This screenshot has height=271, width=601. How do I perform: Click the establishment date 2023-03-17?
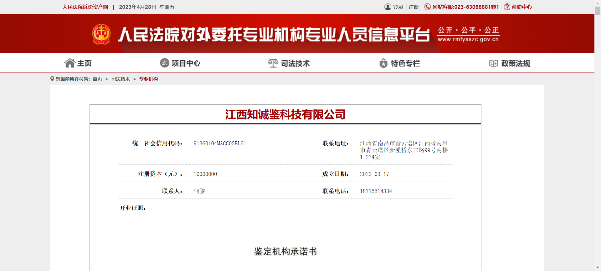click(374, 174)
